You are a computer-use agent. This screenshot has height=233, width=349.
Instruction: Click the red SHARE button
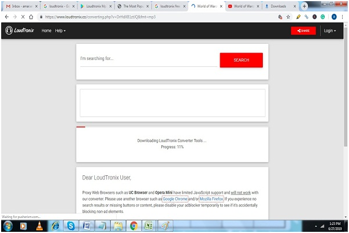(303, 31)
